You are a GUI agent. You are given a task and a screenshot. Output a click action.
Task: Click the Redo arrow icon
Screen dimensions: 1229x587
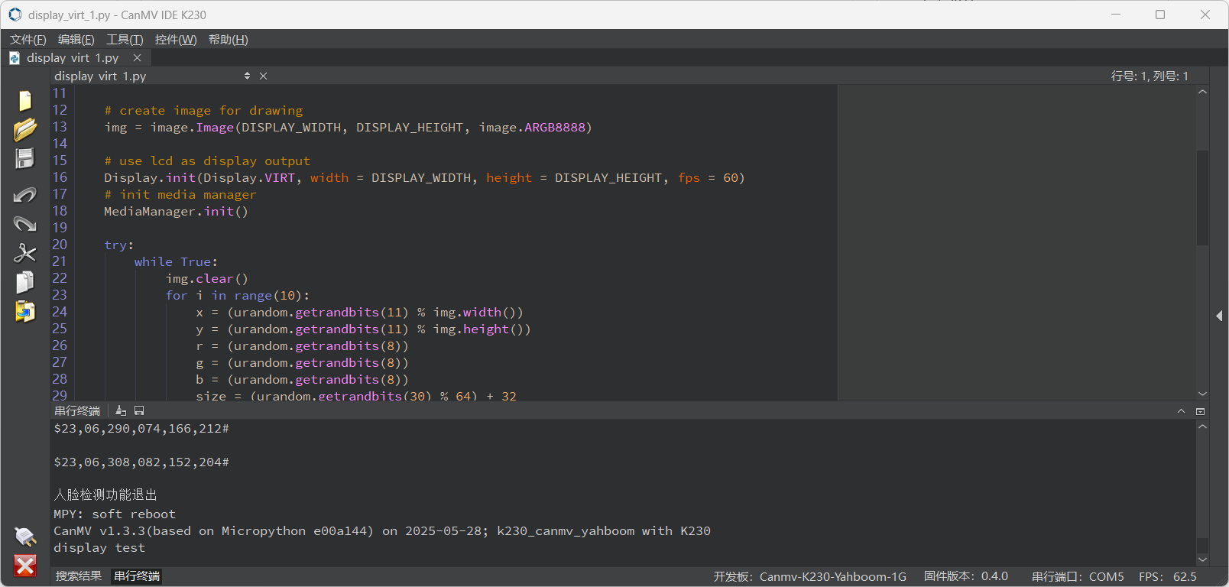pyautogui.click(x=25, y=224)
